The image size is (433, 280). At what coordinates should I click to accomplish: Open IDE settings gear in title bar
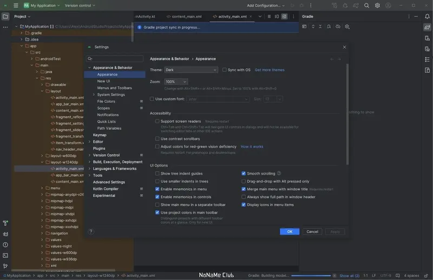pyautogui.click(x=377, y=5)
